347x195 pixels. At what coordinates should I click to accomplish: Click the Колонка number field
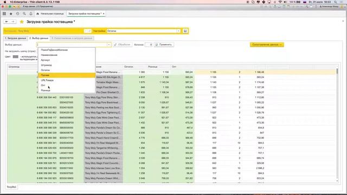(149, 44)
